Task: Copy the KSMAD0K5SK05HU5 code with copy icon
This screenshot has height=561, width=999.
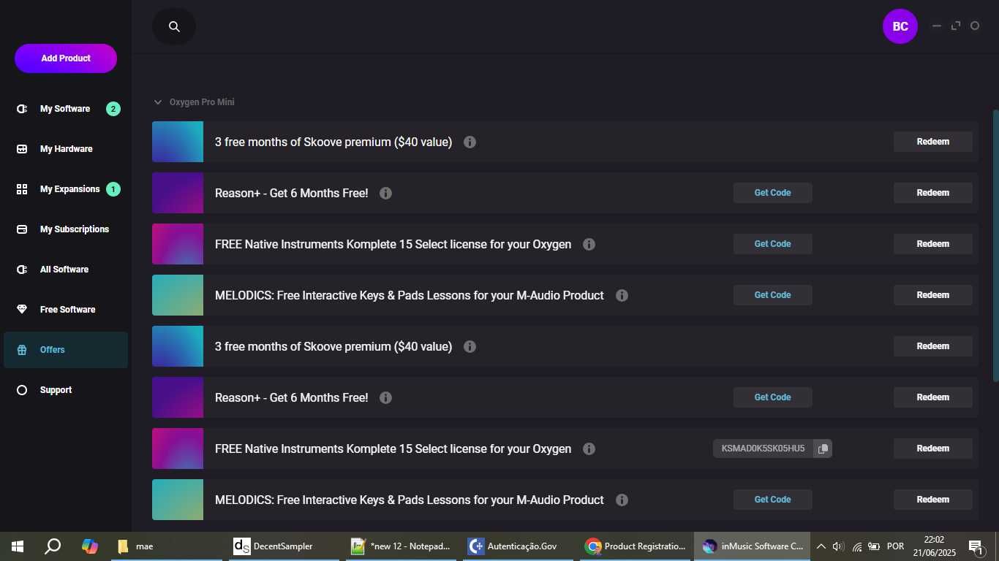Action: coord(823,449)
